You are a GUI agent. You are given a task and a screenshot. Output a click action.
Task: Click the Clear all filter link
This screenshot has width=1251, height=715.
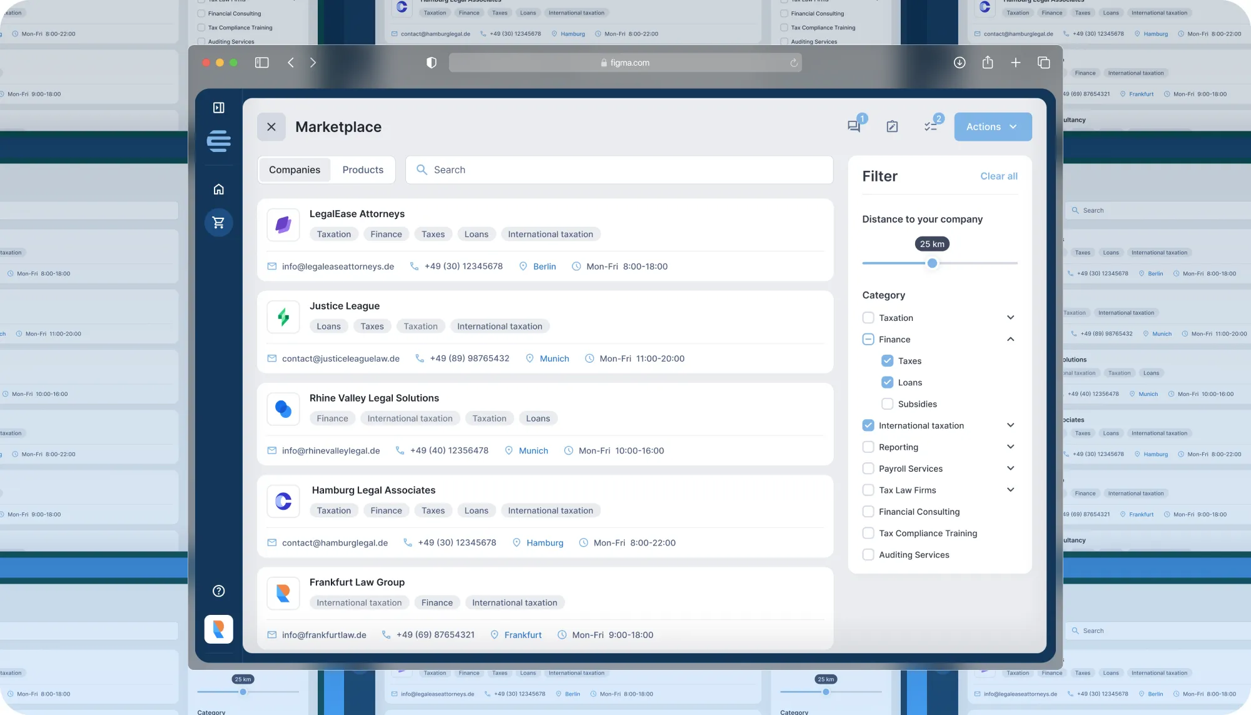(x=998, y=176)
